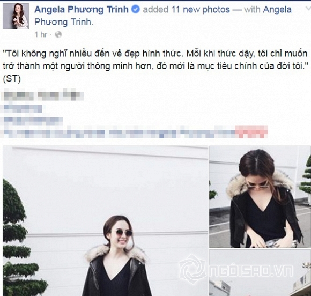The image size is (311, 296).
Task: Click the third blurred link line
Action: 33,120
